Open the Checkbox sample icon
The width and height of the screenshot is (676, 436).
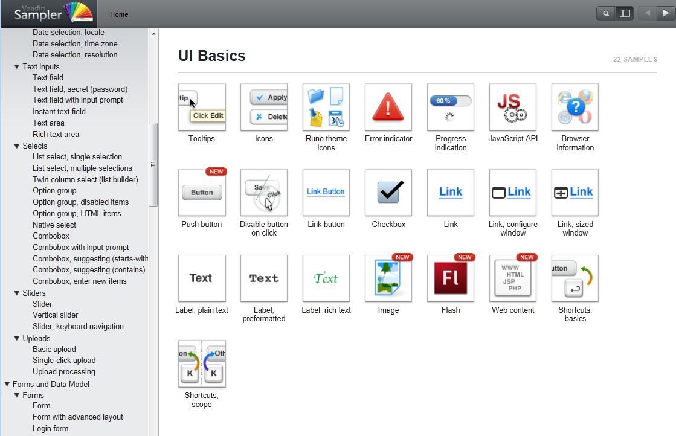[x=388, y=193]
